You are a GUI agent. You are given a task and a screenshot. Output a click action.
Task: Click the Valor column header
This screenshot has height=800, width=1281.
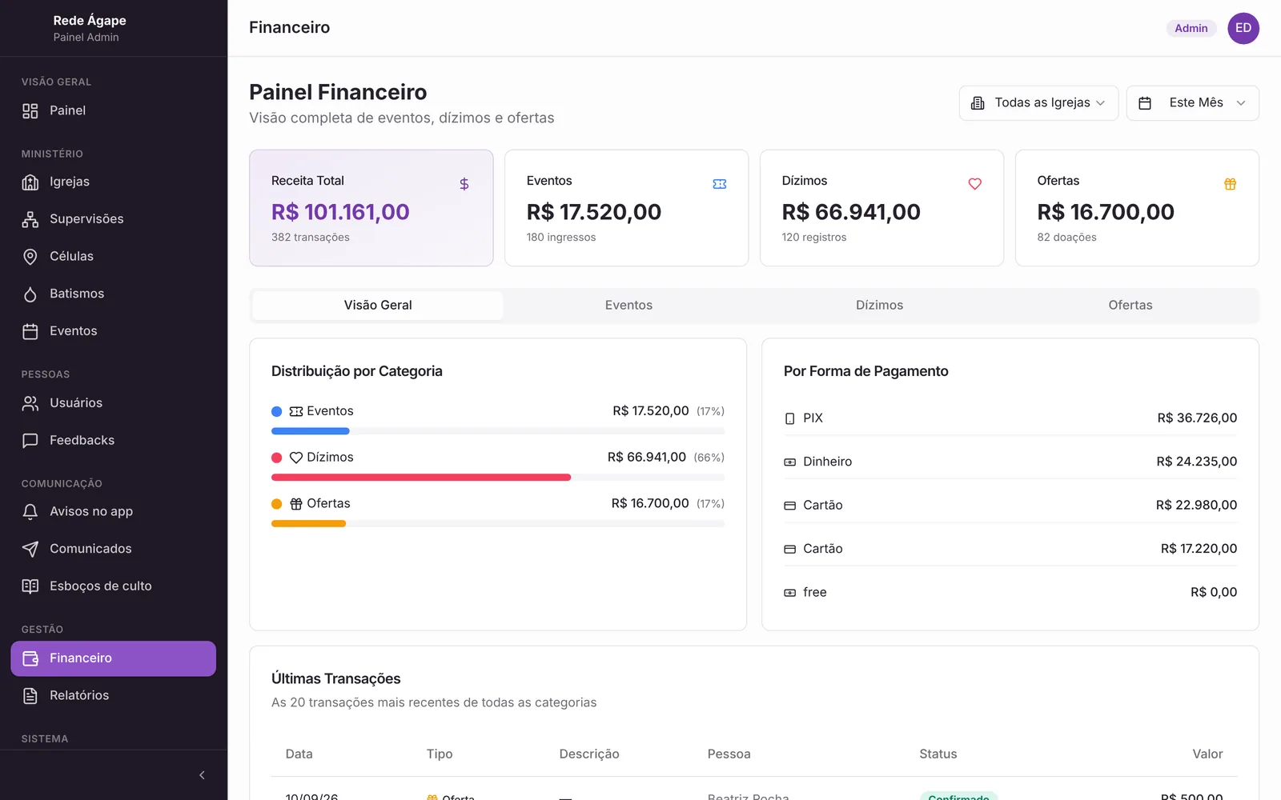[x=1207, y=754]
